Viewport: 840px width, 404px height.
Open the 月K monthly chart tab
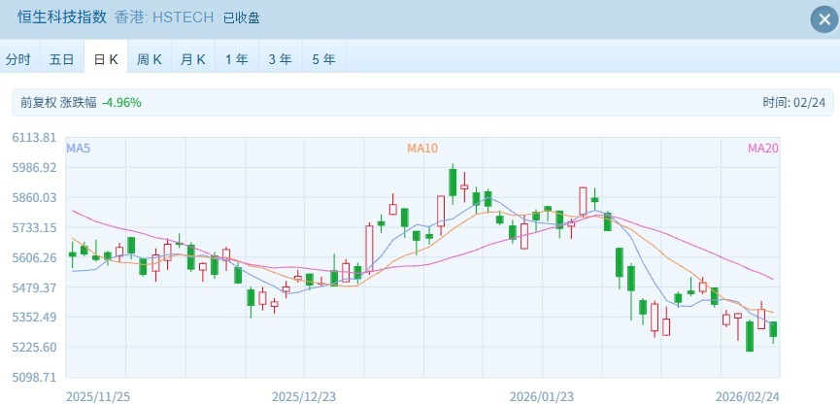pyautogui.click(x=193, y=59)
